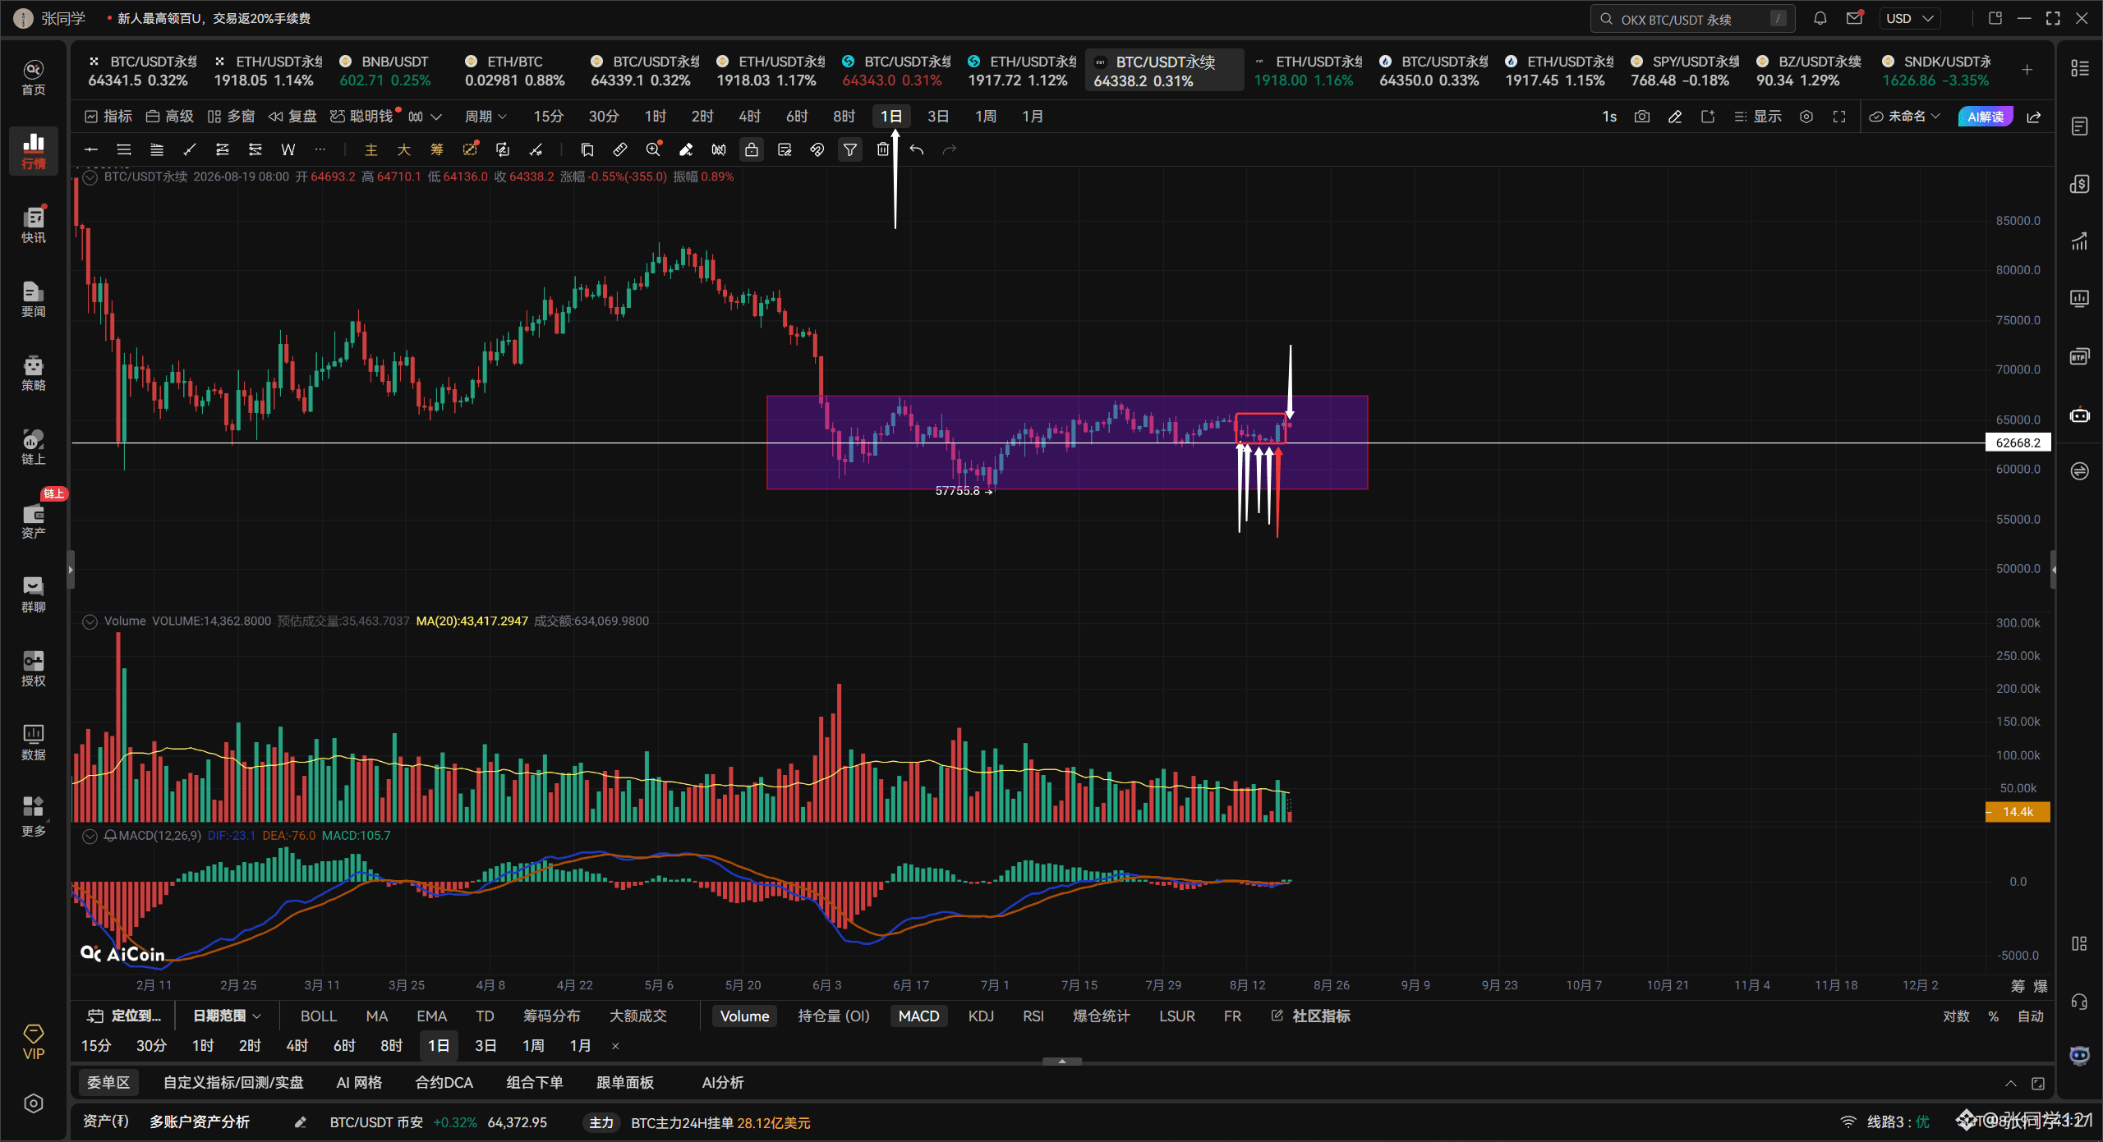Switch to the 合约DCA tab
This screenshot has height=1142, width=2103.
click(x=444, y=1083)
